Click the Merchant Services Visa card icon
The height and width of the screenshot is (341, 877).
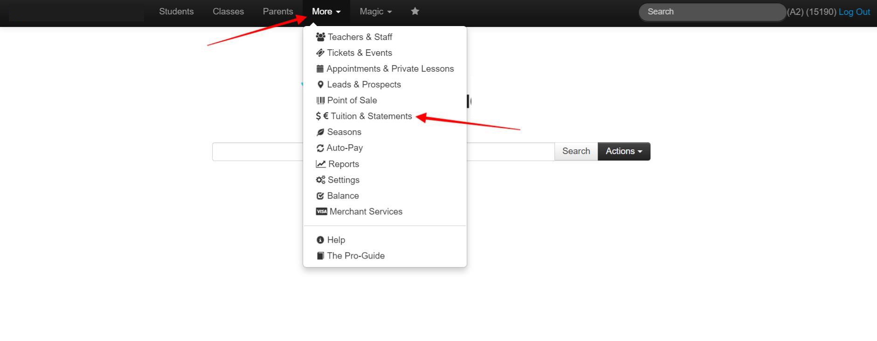321,212
